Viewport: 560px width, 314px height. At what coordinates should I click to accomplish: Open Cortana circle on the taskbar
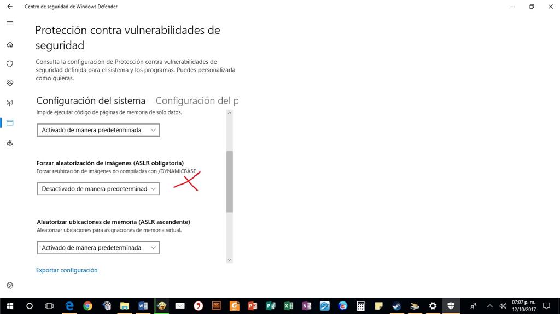pyautogui.click(x=30, y=306)
